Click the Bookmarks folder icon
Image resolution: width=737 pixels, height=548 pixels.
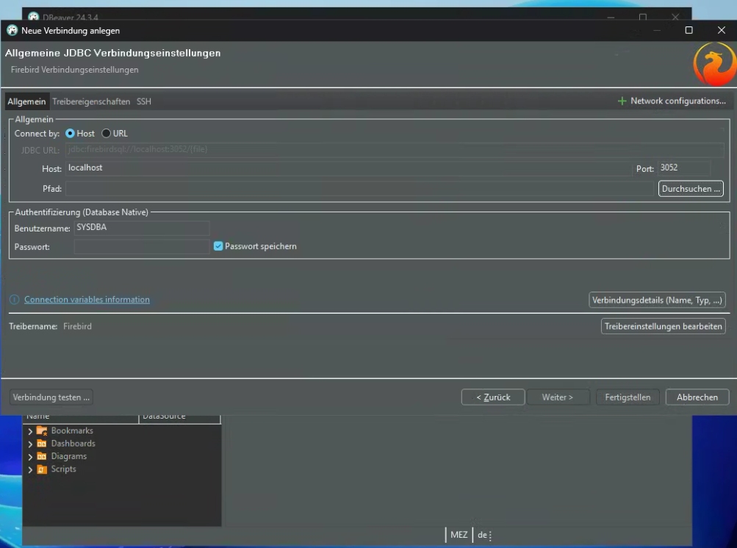tap(42, 431)
